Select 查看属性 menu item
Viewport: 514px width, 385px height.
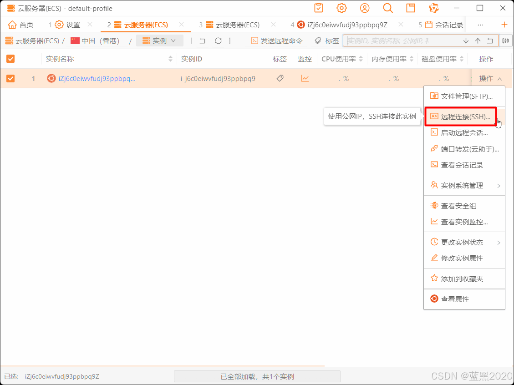click(464, 299)
